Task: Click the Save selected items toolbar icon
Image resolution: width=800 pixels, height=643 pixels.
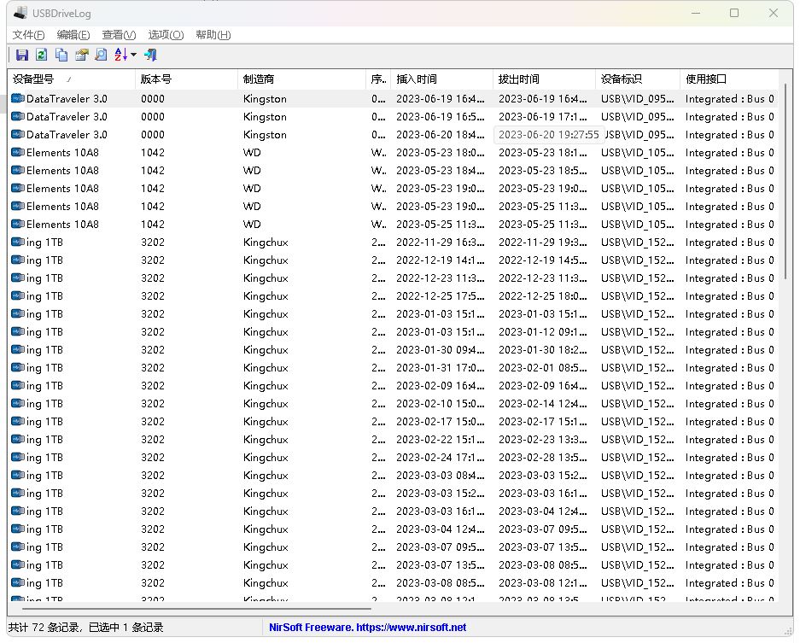Action: point(21,55)
